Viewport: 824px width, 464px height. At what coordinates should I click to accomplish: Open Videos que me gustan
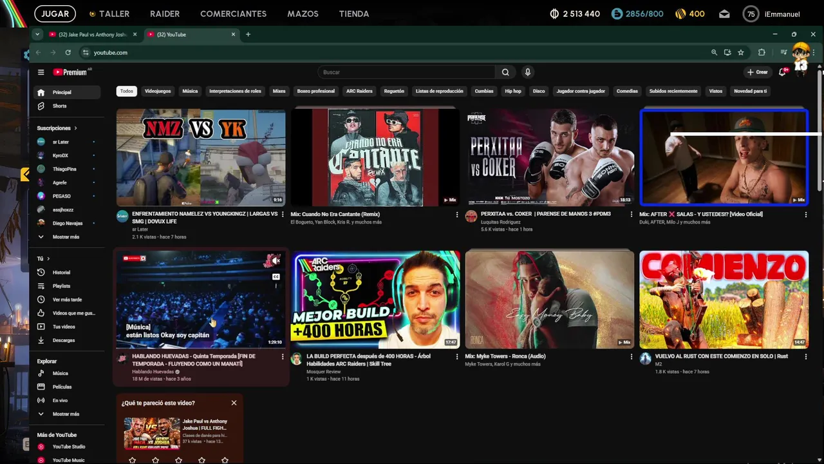[67, 313]
